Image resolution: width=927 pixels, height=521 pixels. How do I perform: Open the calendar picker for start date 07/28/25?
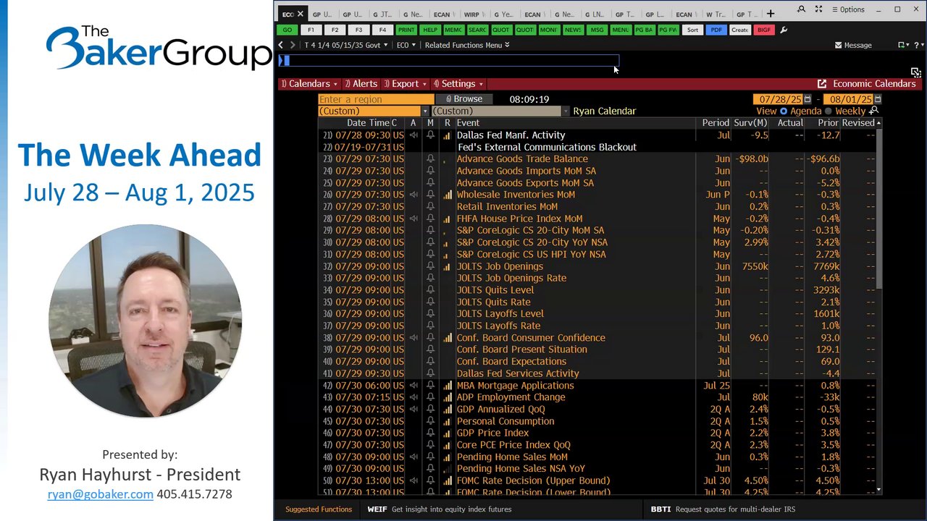(808, 99)
